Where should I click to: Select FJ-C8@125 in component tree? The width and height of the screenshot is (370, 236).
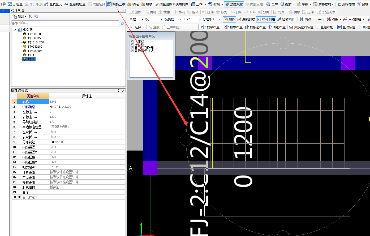point(35,51)
